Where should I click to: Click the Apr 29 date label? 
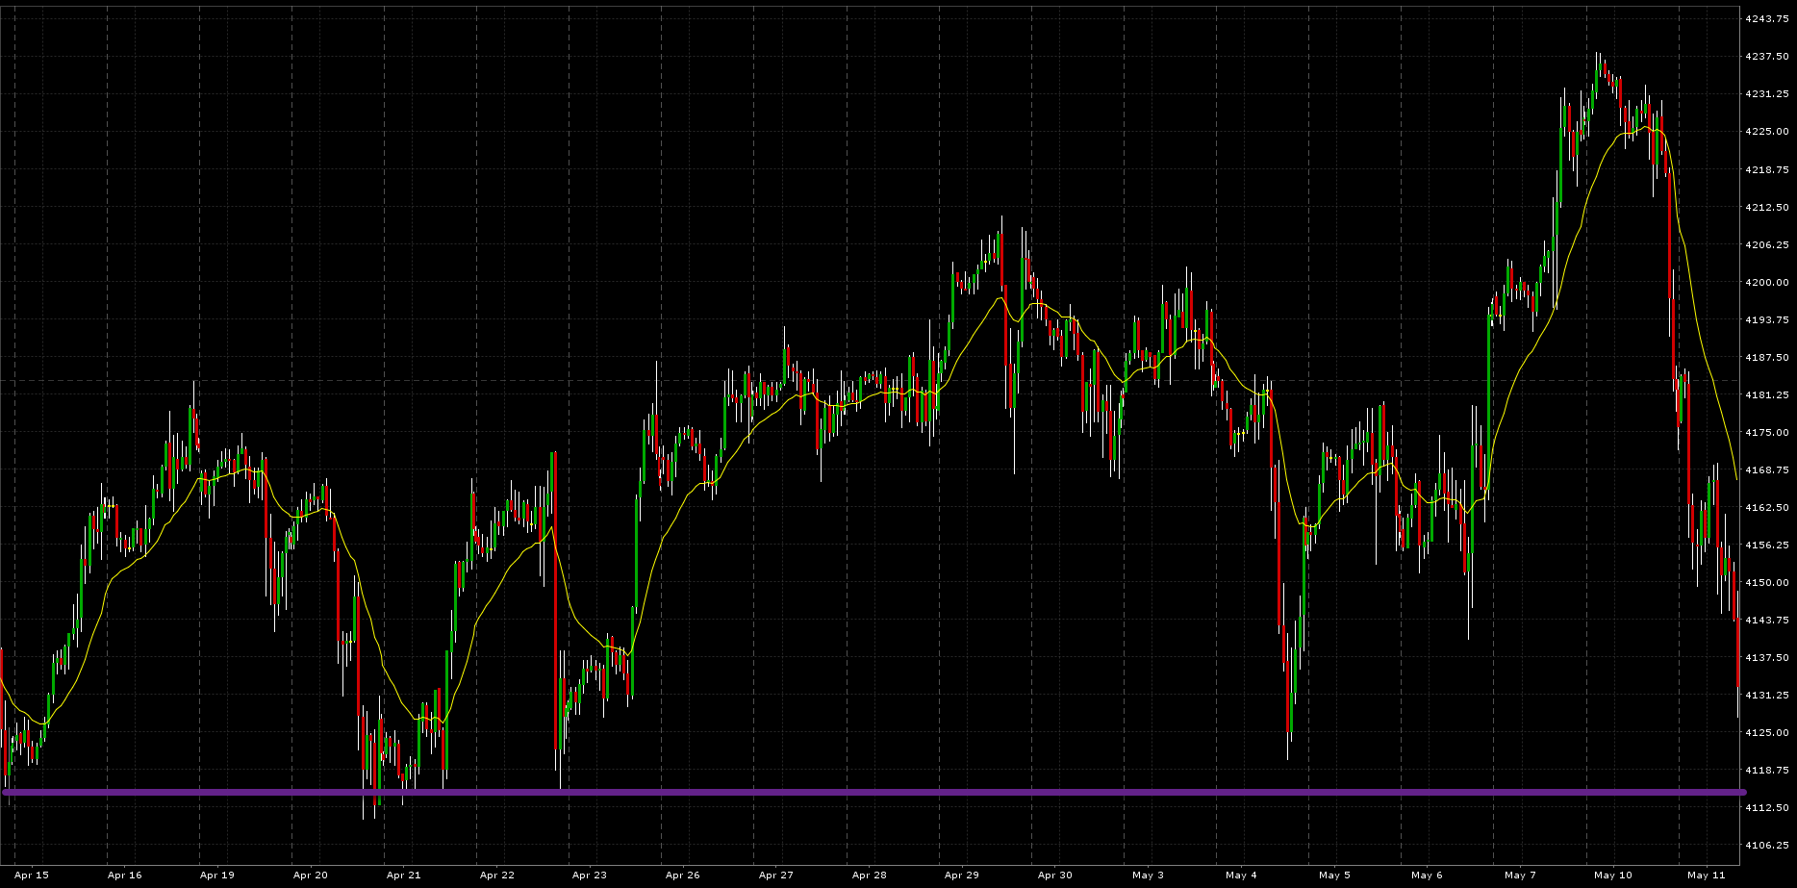pos(962,875)
